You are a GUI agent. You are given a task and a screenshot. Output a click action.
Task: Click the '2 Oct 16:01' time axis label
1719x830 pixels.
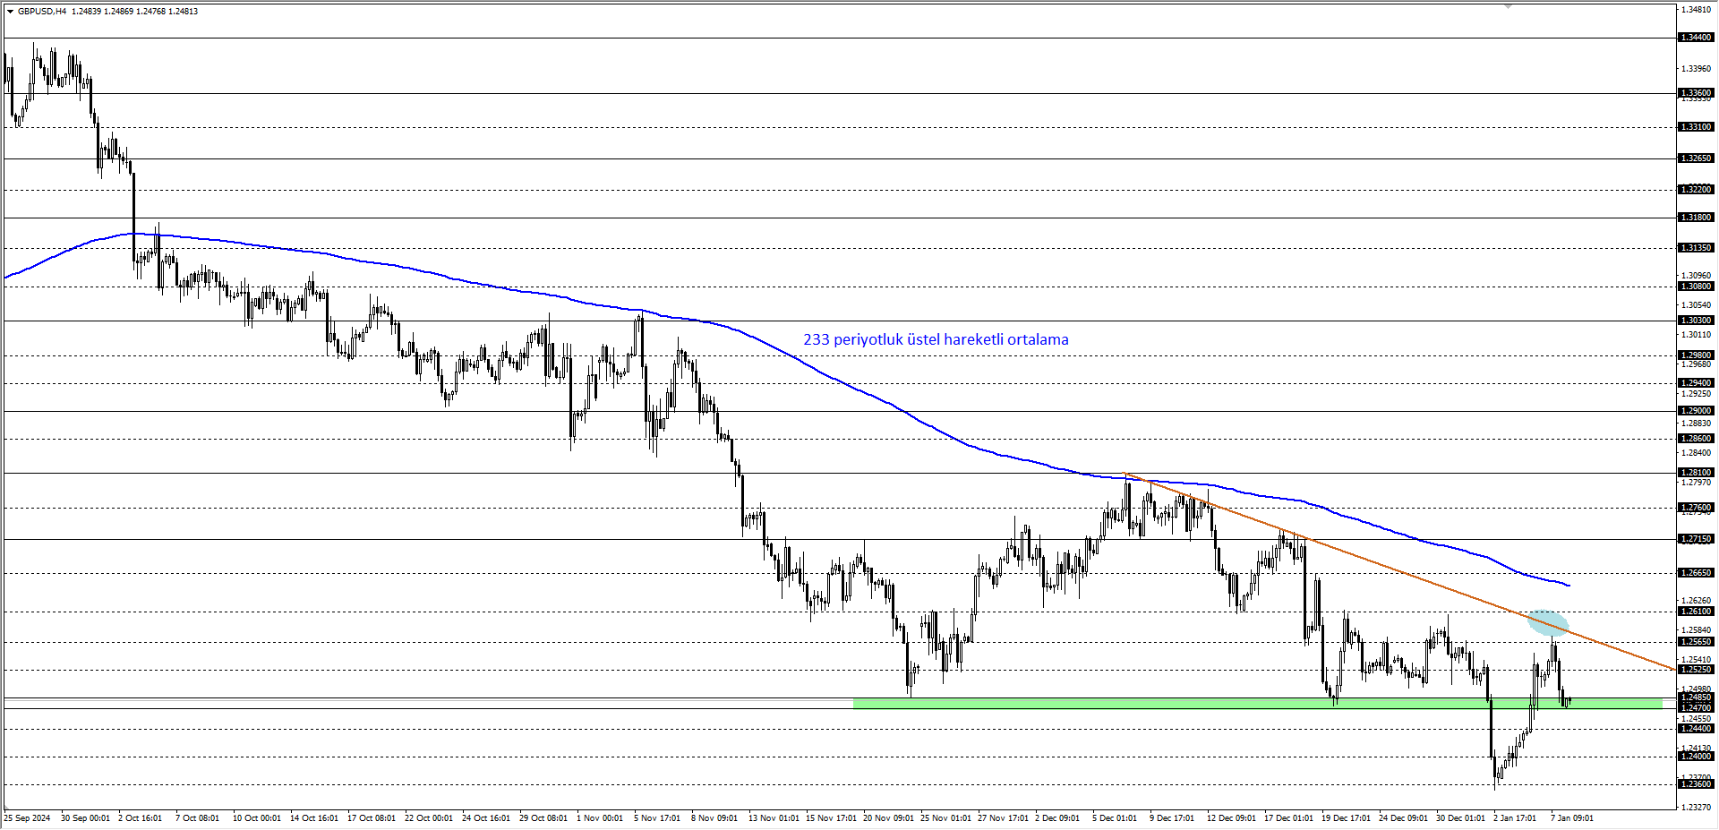tap(141, 818)
